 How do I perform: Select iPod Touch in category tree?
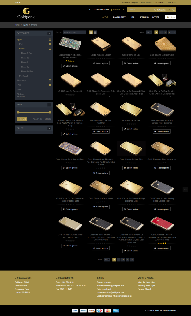pyautogui.click(x=24, y=76)
